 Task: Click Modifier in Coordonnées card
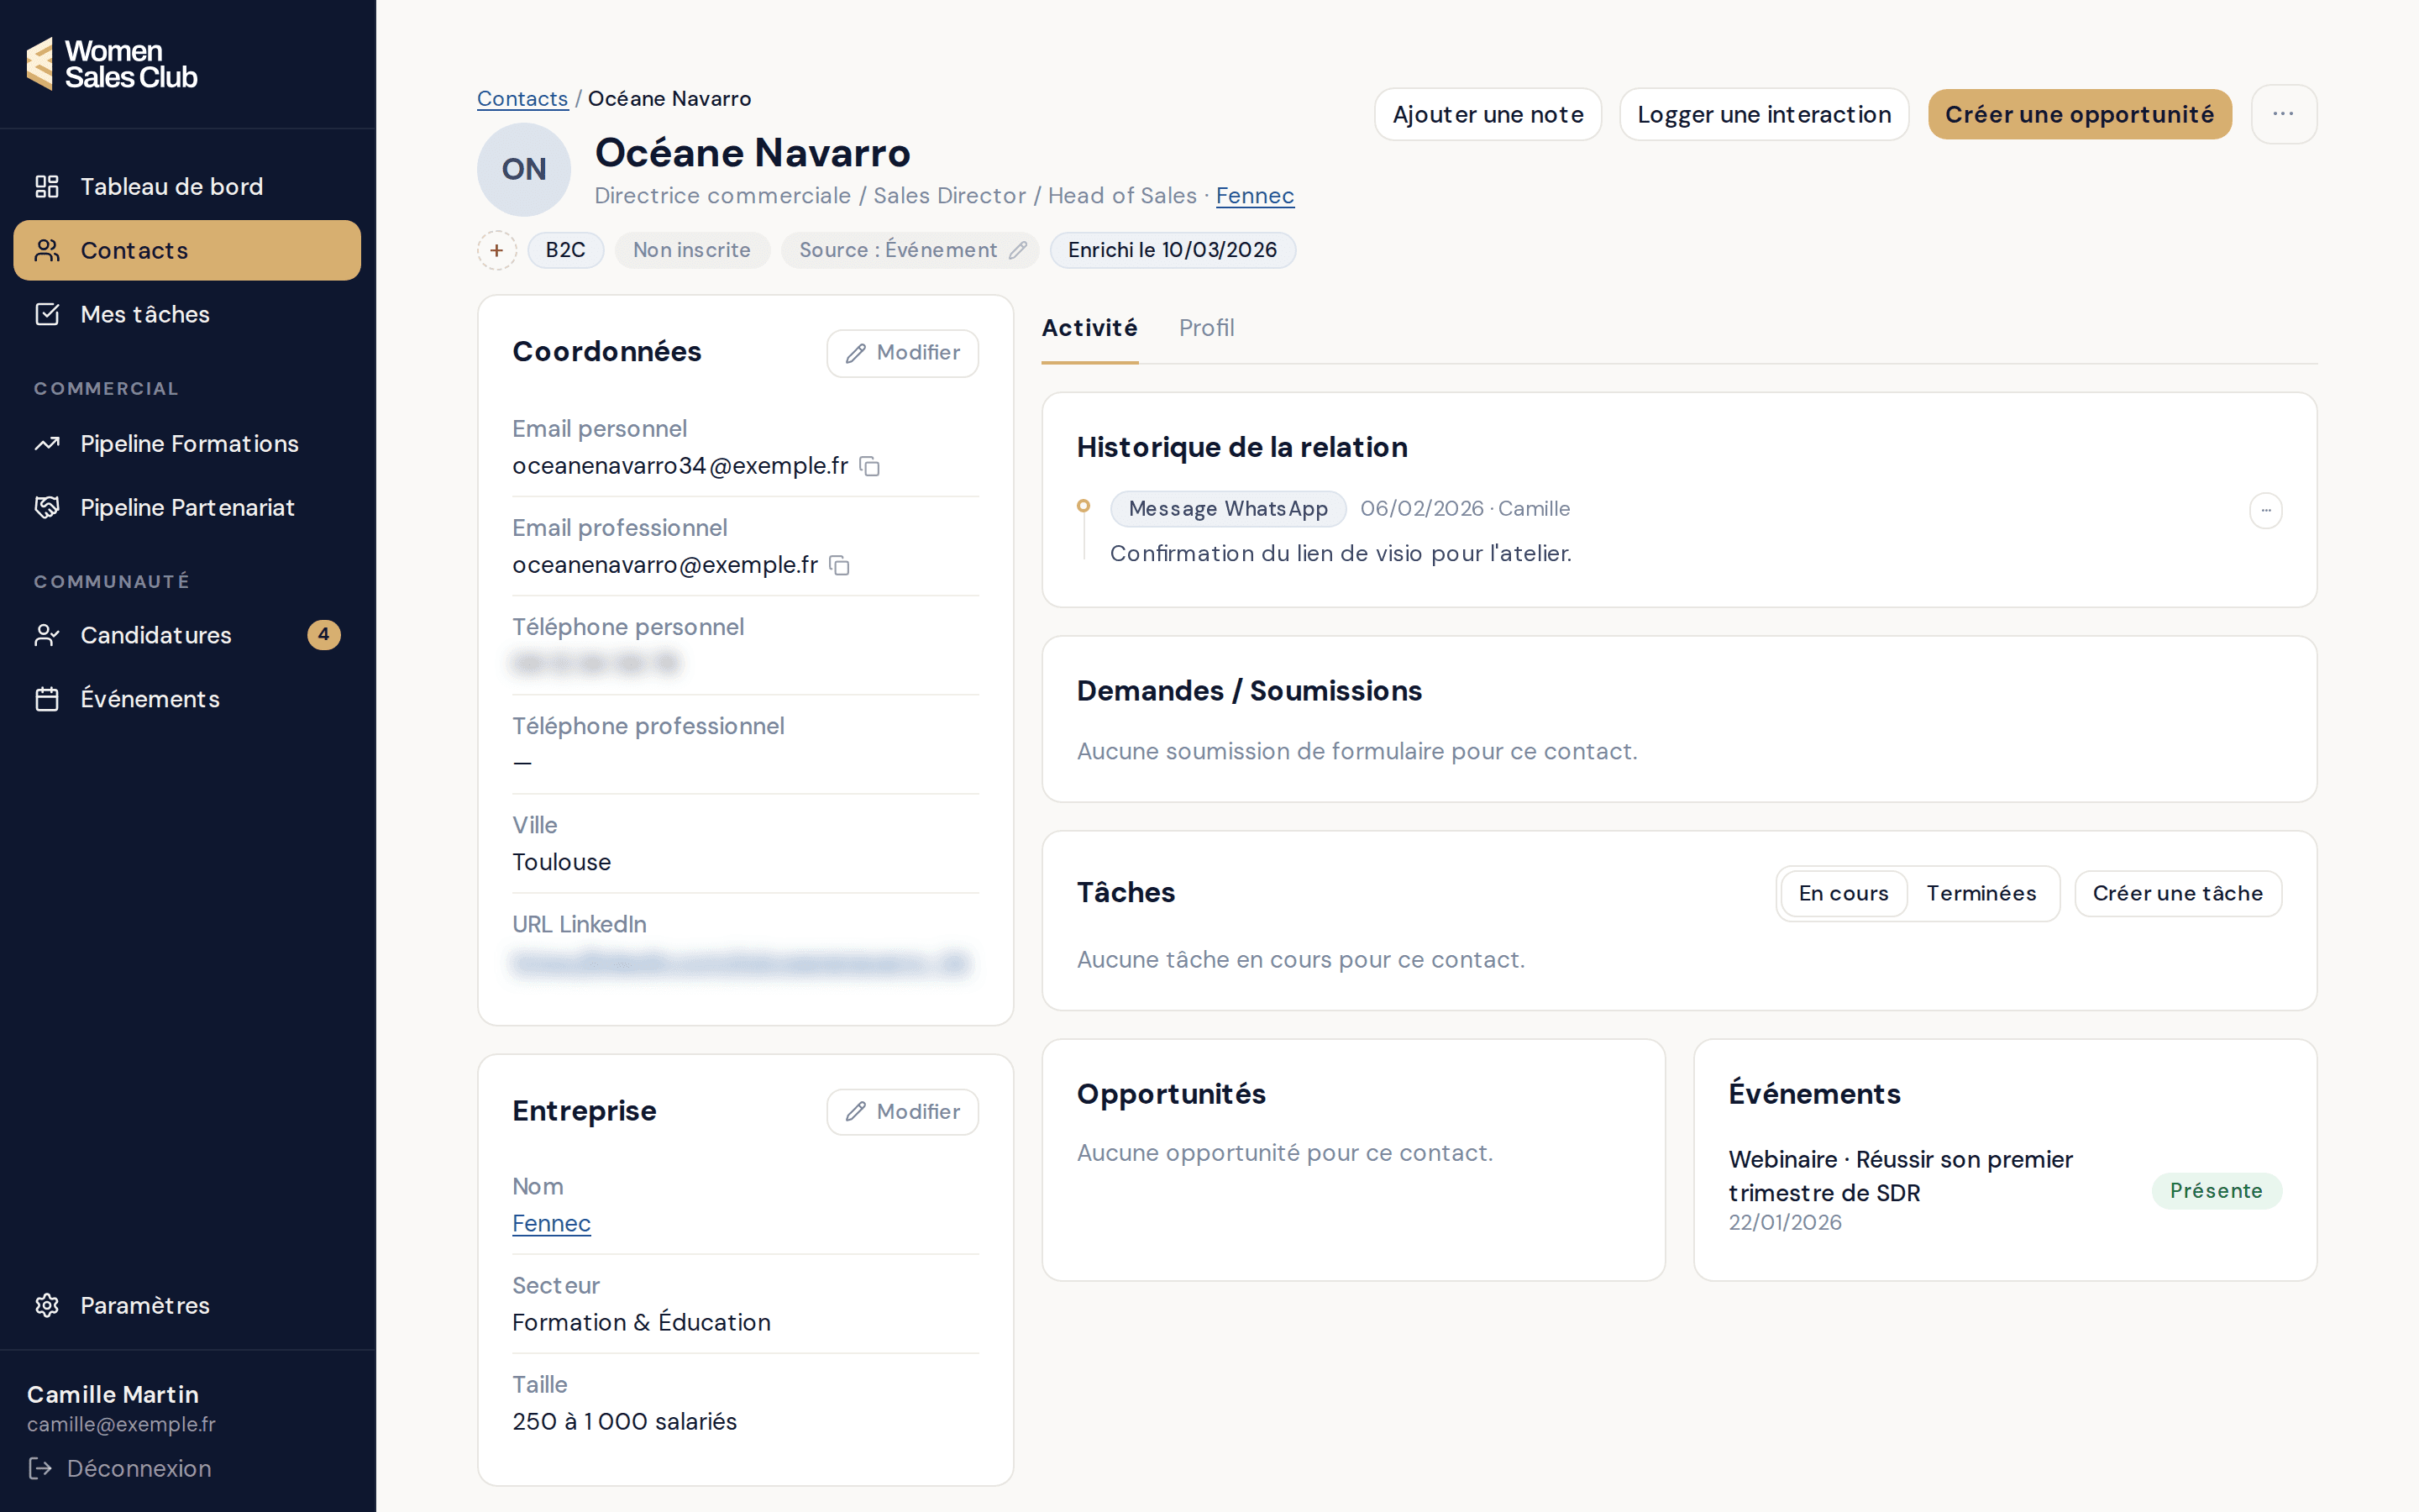pos(903,353)
